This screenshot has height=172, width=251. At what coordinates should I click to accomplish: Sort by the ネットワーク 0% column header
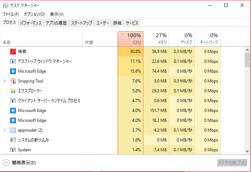click(207, 39)
